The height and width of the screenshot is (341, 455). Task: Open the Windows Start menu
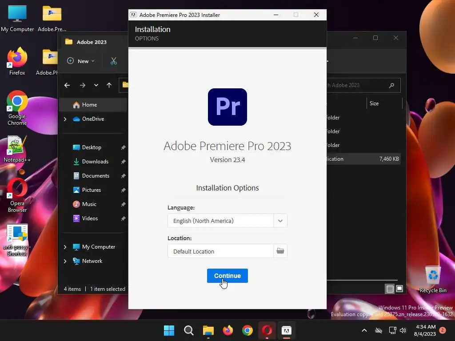pos(169,330)
